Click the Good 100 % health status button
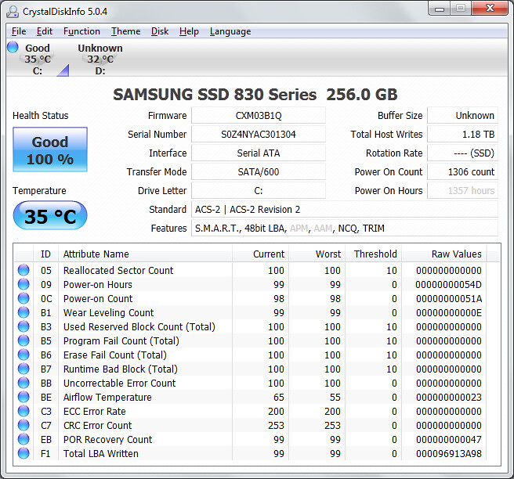Viewport: 514px width, 479px height. (50, 150)
